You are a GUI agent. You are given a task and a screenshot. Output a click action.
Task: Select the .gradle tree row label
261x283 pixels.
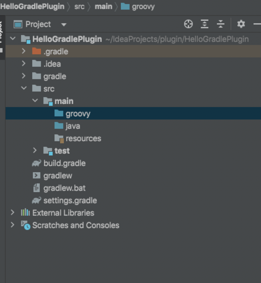56,52
